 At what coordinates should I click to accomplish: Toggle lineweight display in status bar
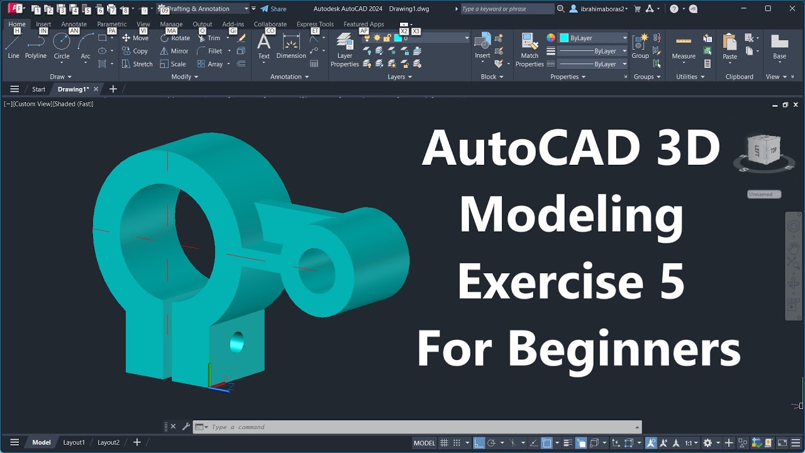[x=568, y=443]
